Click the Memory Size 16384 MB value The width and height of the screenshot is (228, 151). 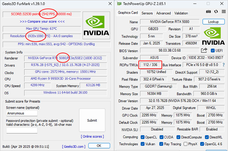154,94
